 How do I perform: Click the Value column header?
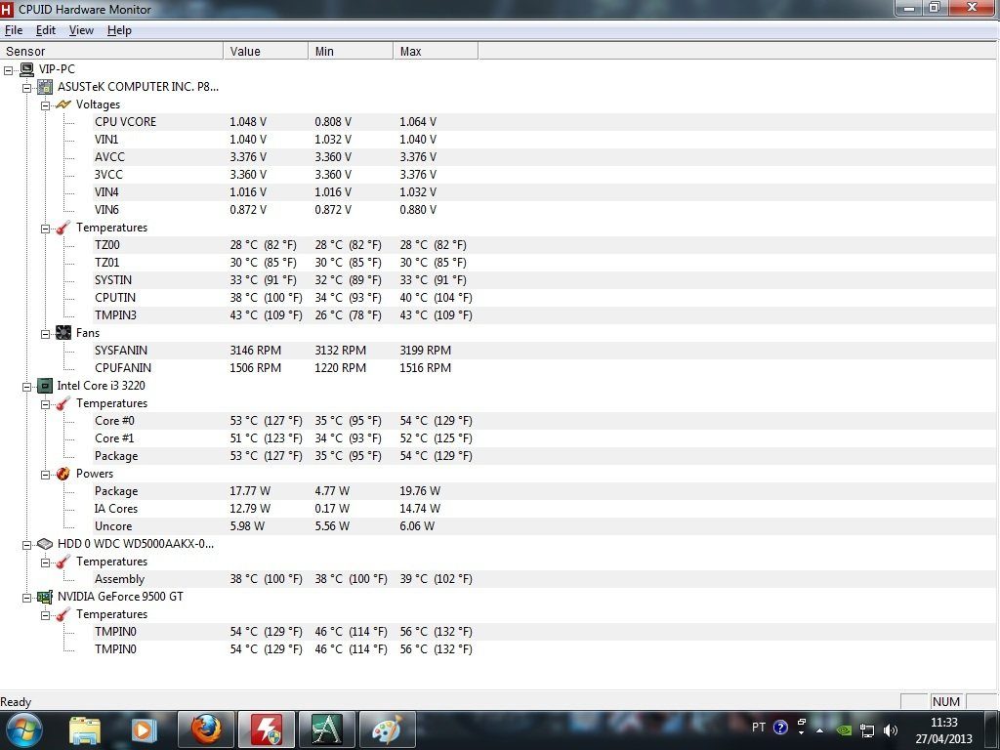[x=266, y=51]
